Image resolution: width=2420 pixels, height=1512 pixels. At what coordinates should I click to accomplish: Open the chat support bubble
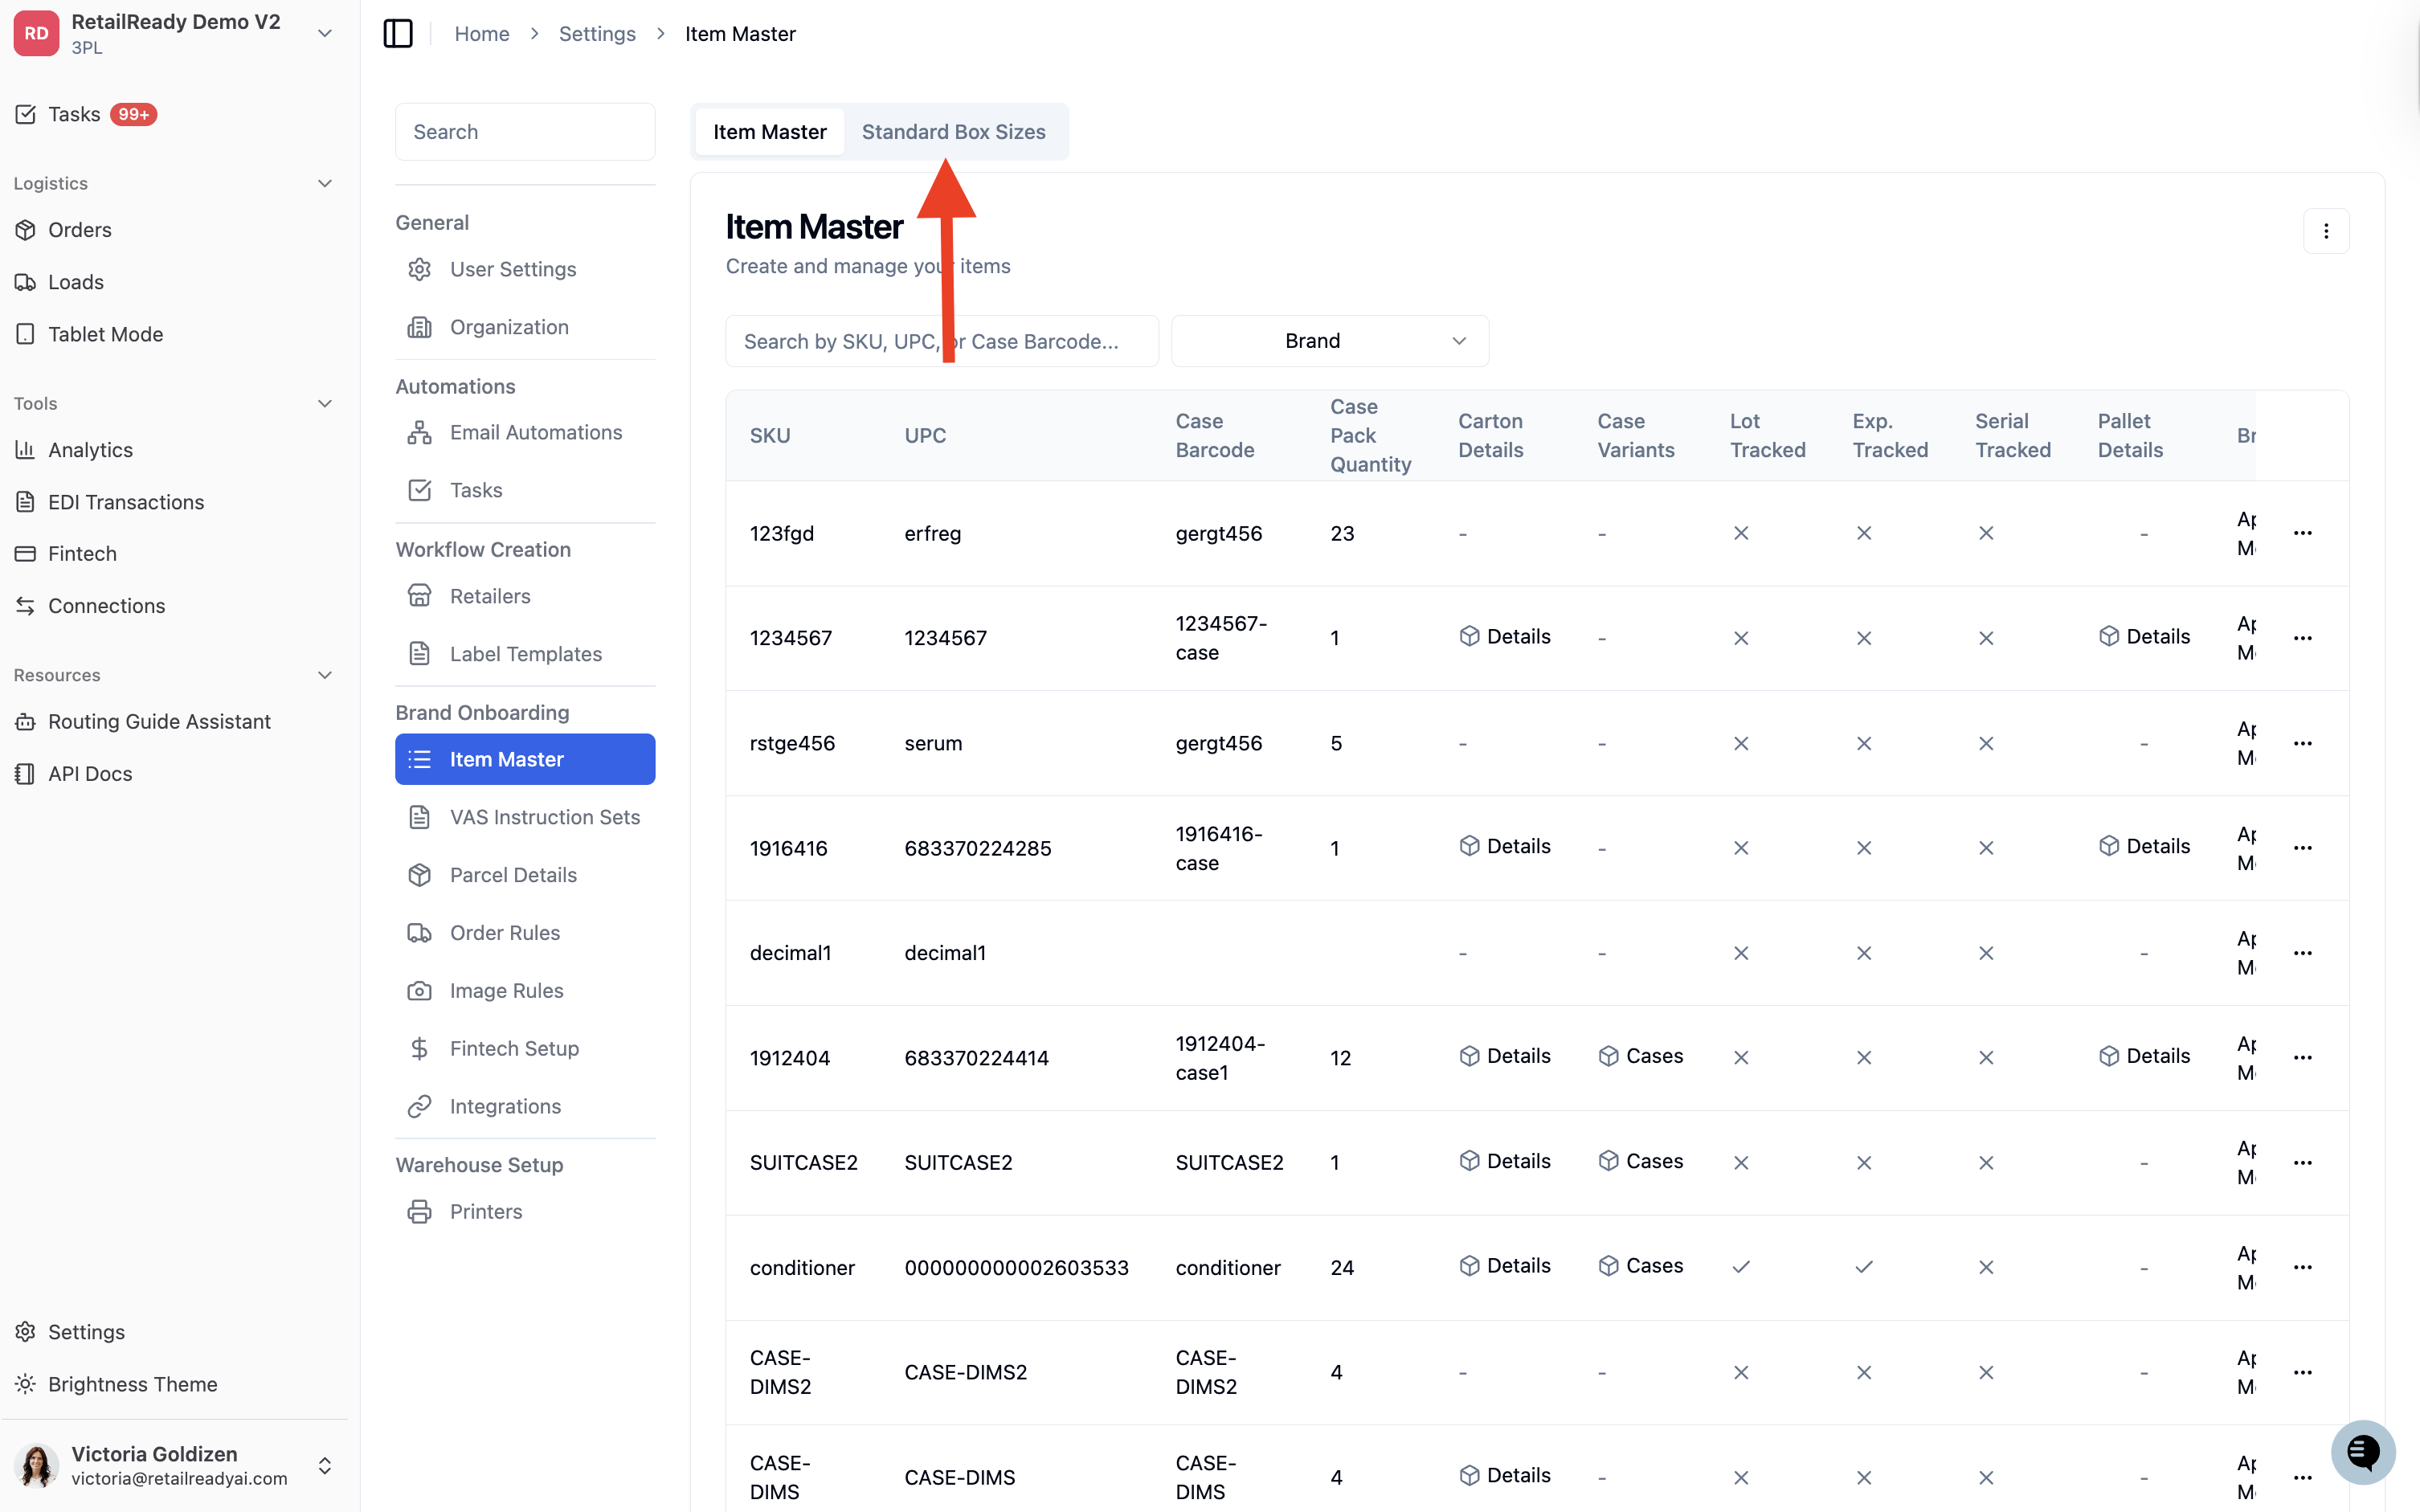(x=2363, y=1452)
